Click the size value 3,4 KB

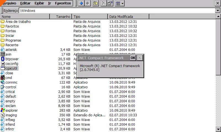65,50
